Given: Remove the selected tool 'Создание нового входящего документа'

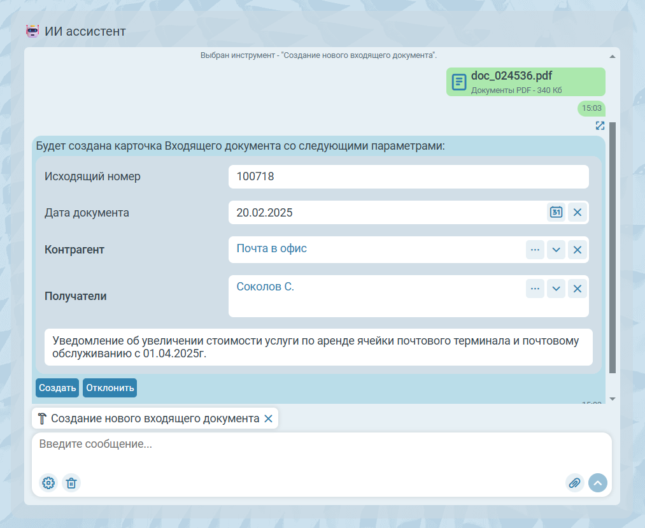Looking at the screenshot, I should coord(268,418).
